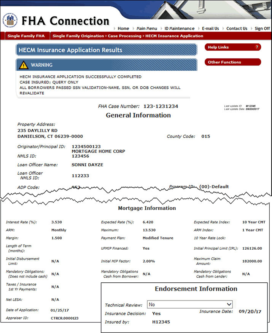Click Last update Date 09/20/2017

point(253,109)
